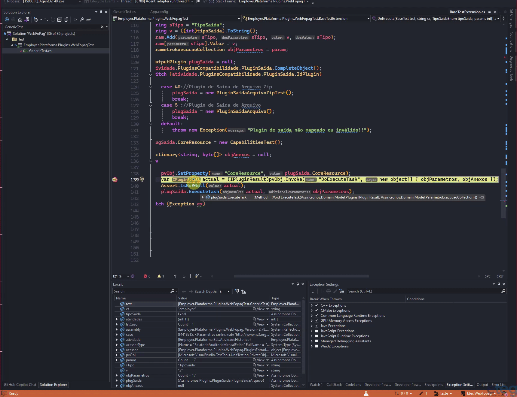Collapse switch block fold on line 122

151,74
